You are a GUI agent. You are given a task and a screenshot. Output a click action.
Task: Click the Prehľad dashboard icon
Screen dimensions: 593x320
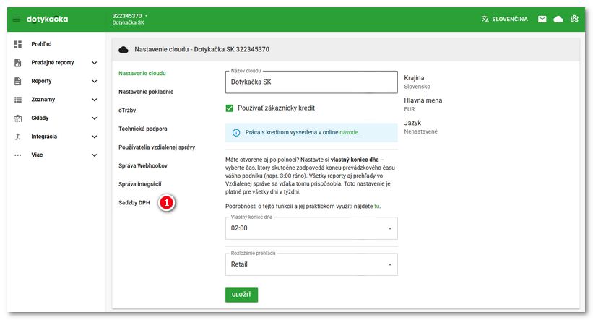coord(18,44)
